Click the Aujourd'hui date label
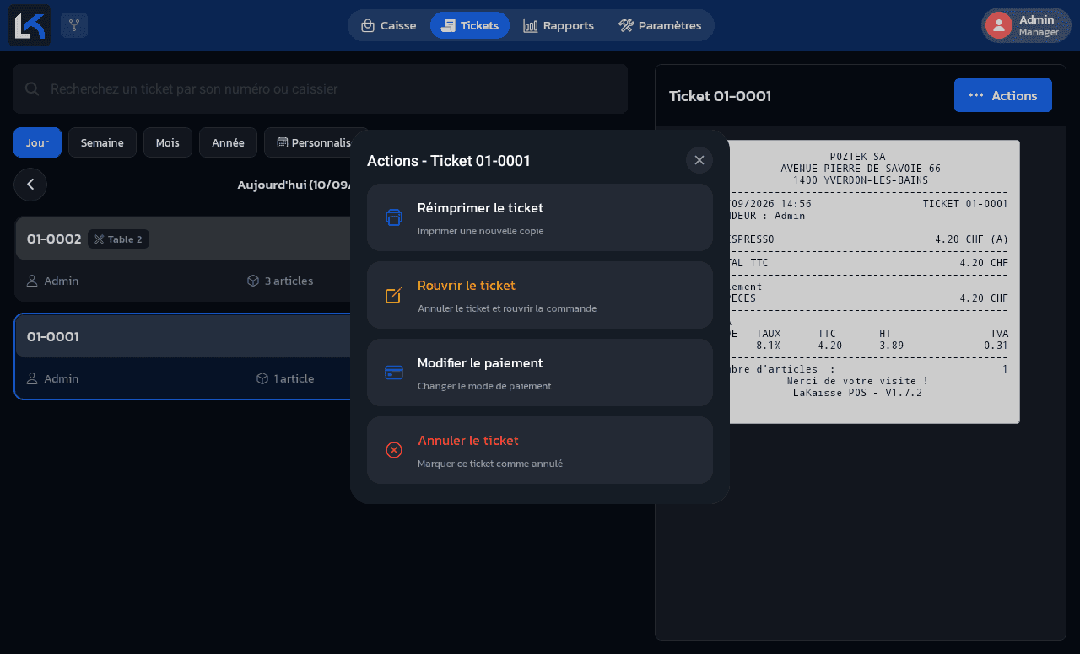 (294, 185)
